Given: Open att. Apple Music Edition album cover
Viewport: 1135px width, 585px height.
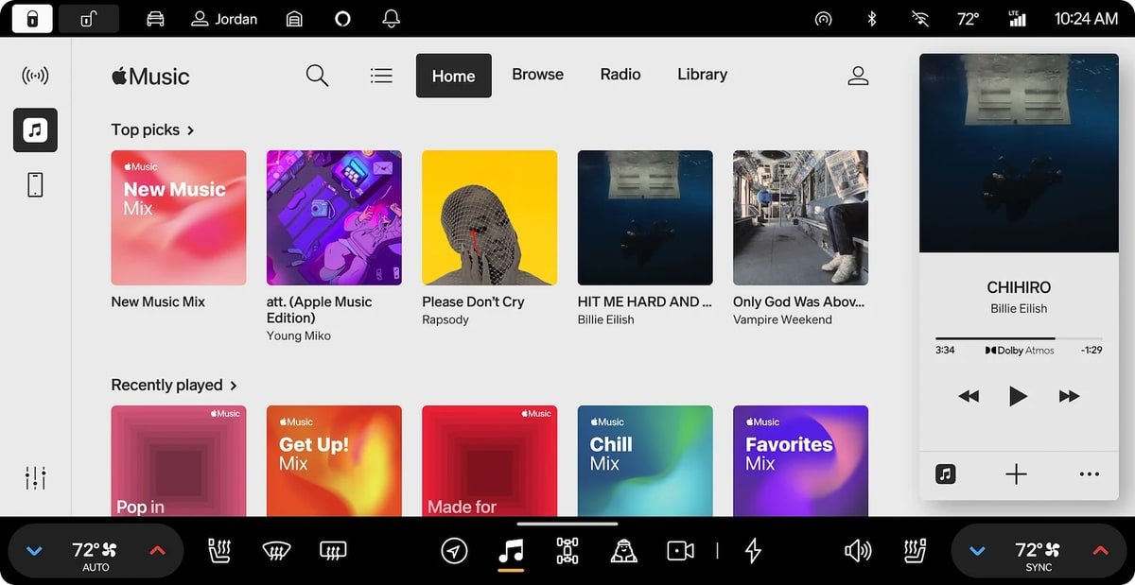Looking at the screenshot, I should pyautogui.click(x=334, y=217).
